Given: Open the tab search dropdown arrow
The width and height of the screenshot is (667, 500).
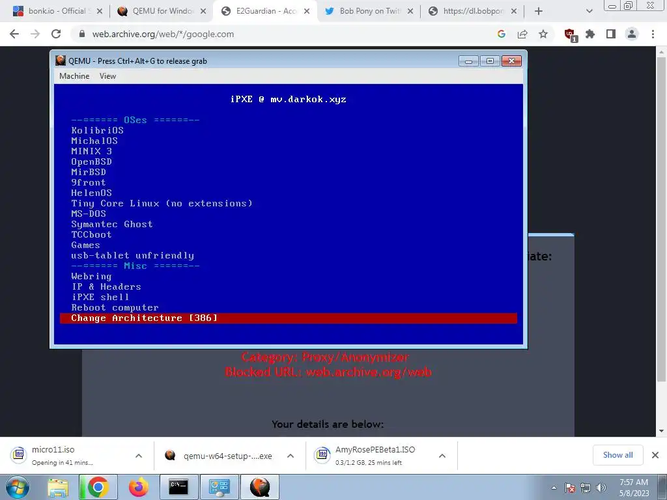Looking at the screenshot, I should tap(589, 11).
